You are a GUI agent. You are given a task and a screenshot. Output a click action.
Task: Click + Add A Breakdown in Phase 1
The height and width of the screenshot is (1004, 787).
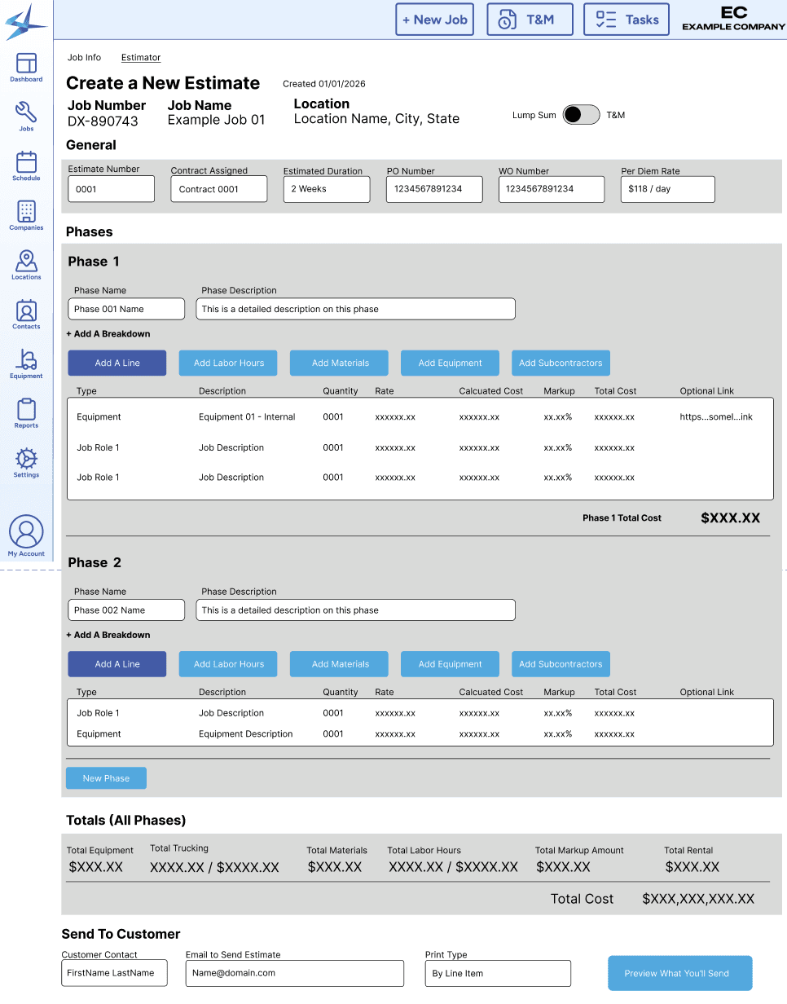pyautogui.click(x=108, y=333)
